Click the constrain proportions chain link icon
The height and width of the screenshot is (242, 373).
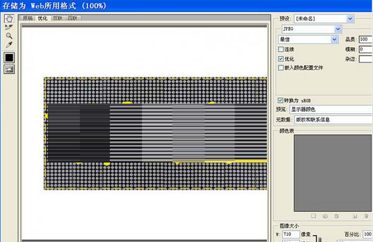tap(320, 239)
